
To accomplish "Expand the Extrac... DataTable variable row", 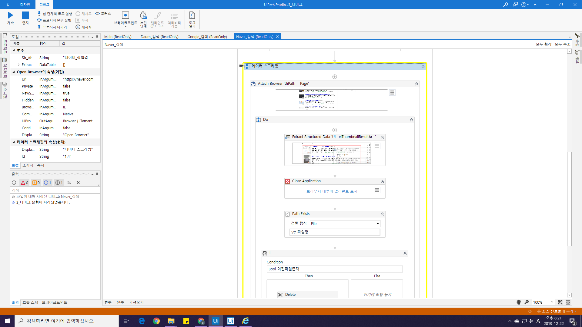I will point(18,65).
